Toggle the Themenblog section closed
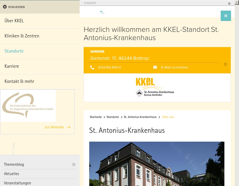239x186 pixels. point(74,164)
